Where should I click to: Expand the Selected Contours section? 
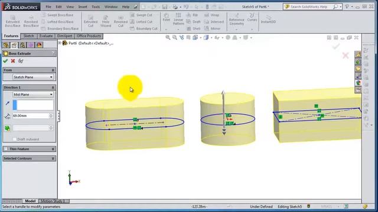pyautogui.click(x=53, y=158)
